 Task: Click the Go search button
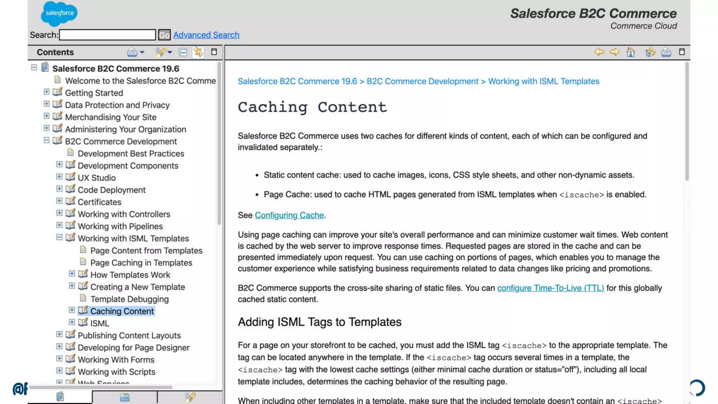coord(164,35)
